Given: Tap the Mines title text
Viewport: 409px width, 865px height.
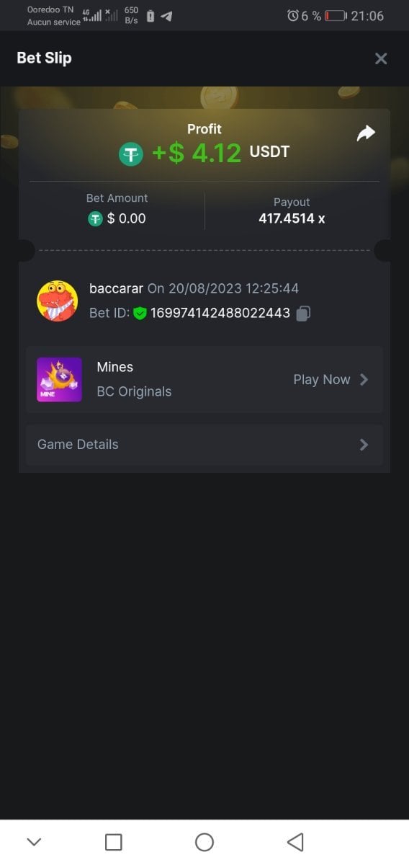Looking at the screenshot, I should point(115,367).
